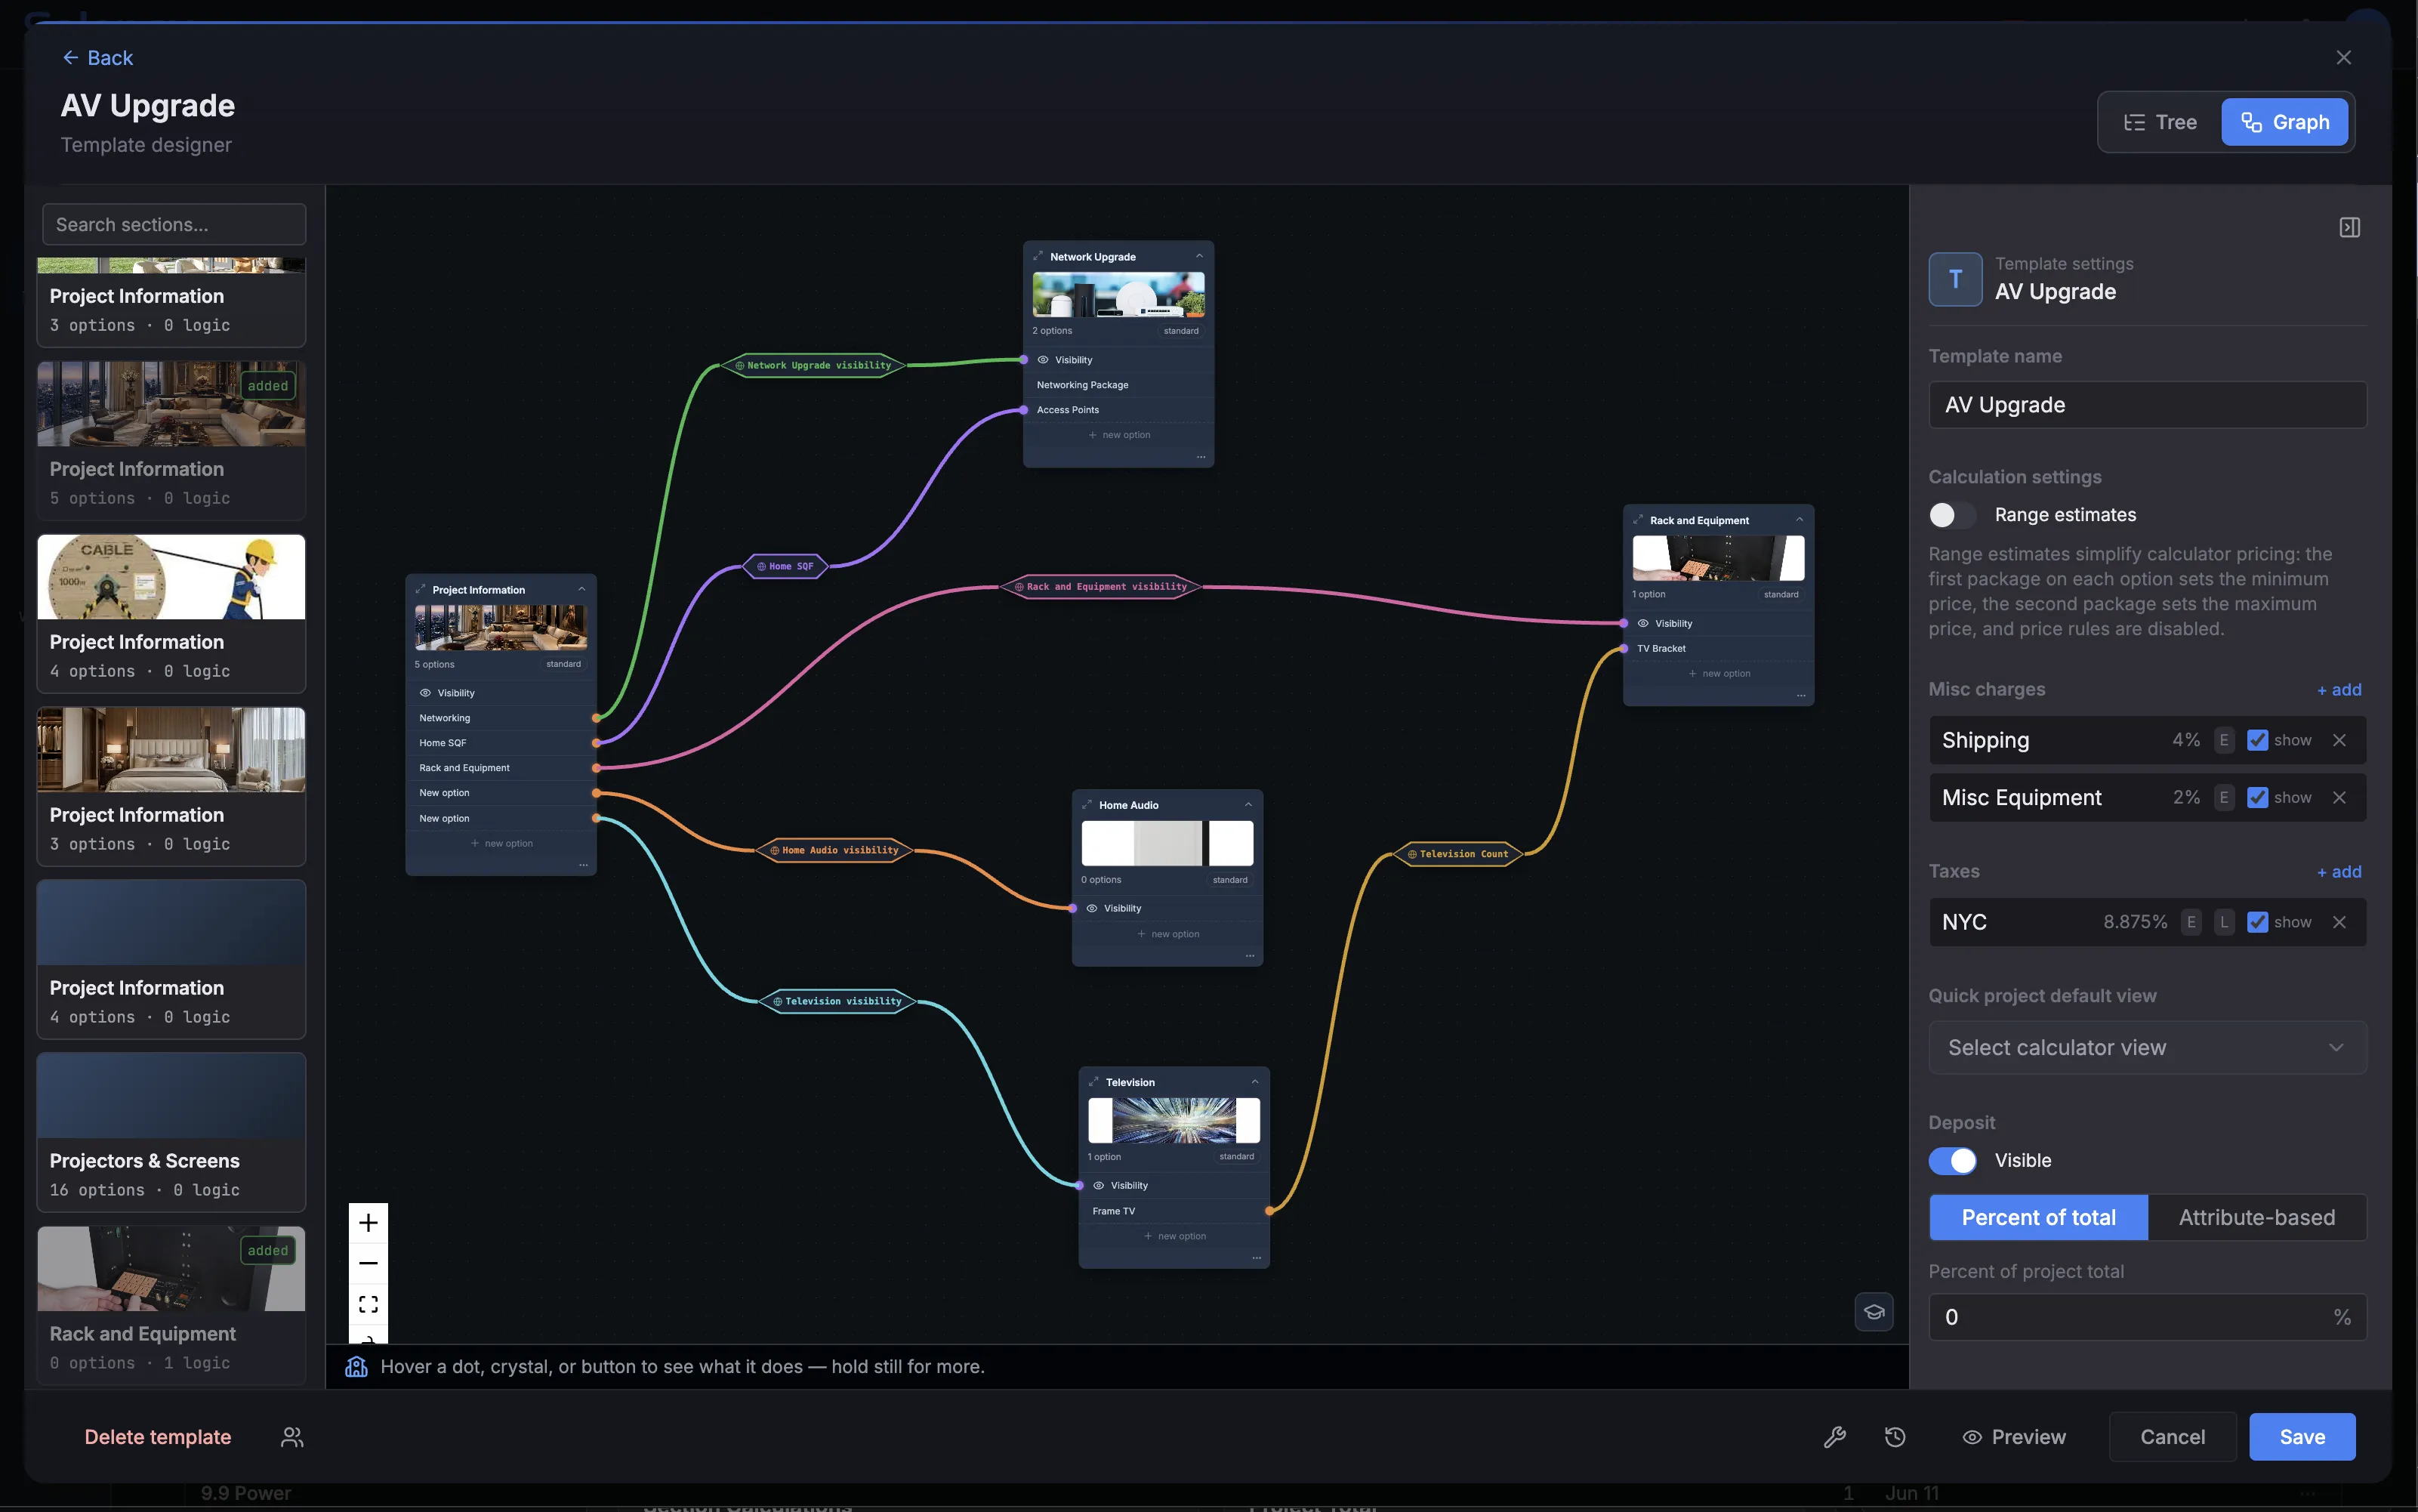Click the Cancel button
This screenshot has height=1512, width=2418.
tap(2172, 1437)
